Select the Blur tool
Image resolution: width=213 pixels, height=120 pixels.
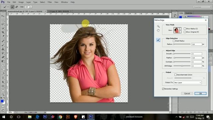pos(3,65)
